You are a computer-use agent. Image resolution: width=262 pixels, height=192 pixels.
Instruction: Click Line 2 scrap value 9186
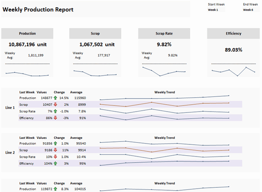(x=49, y=150)
